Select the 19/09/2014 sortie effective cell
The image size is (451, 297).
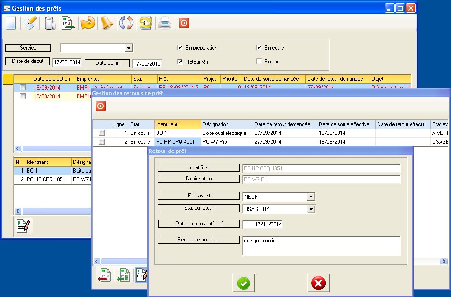point(346,141)
